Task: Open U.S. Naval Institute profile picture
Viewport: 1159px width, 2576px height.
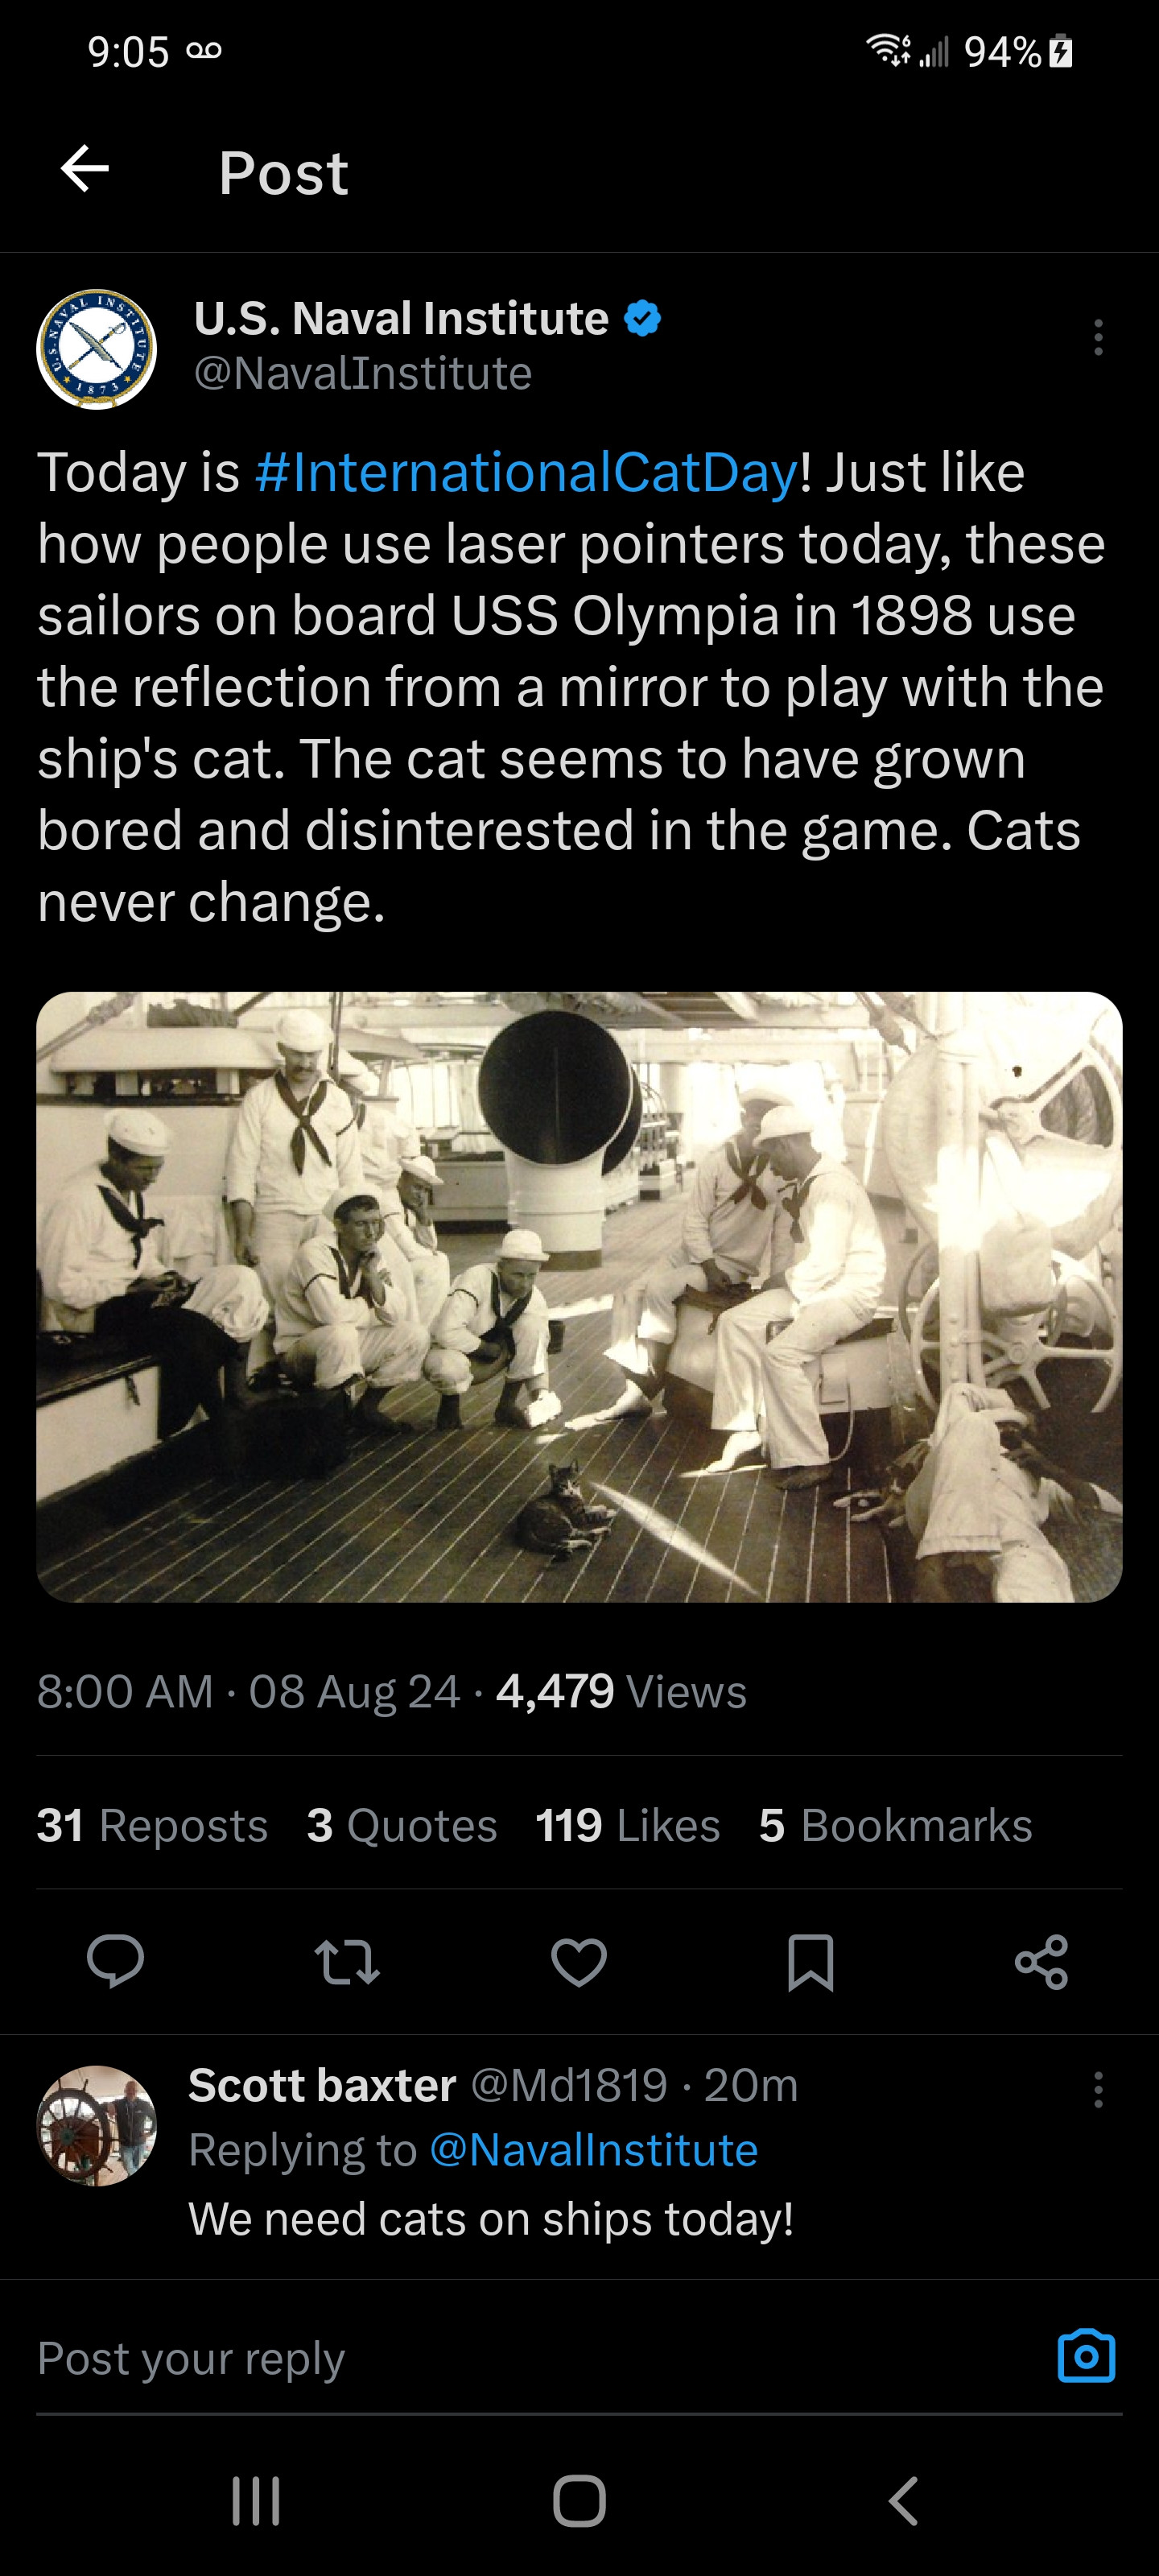Action: 97,349
